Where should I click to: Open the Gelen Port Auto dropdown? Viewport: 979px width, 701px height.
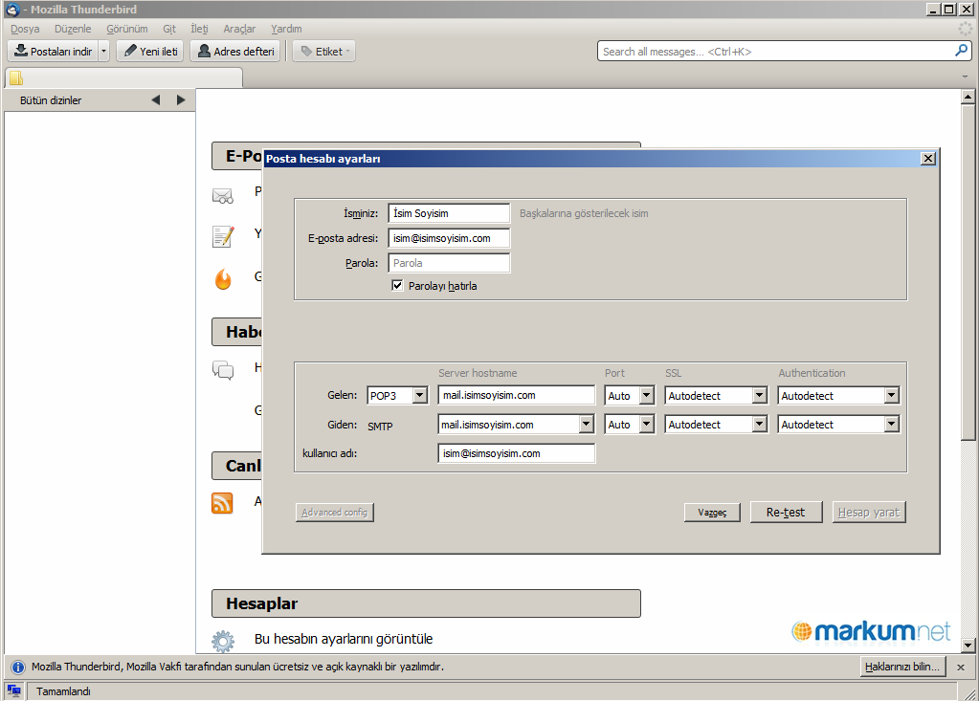630,395
